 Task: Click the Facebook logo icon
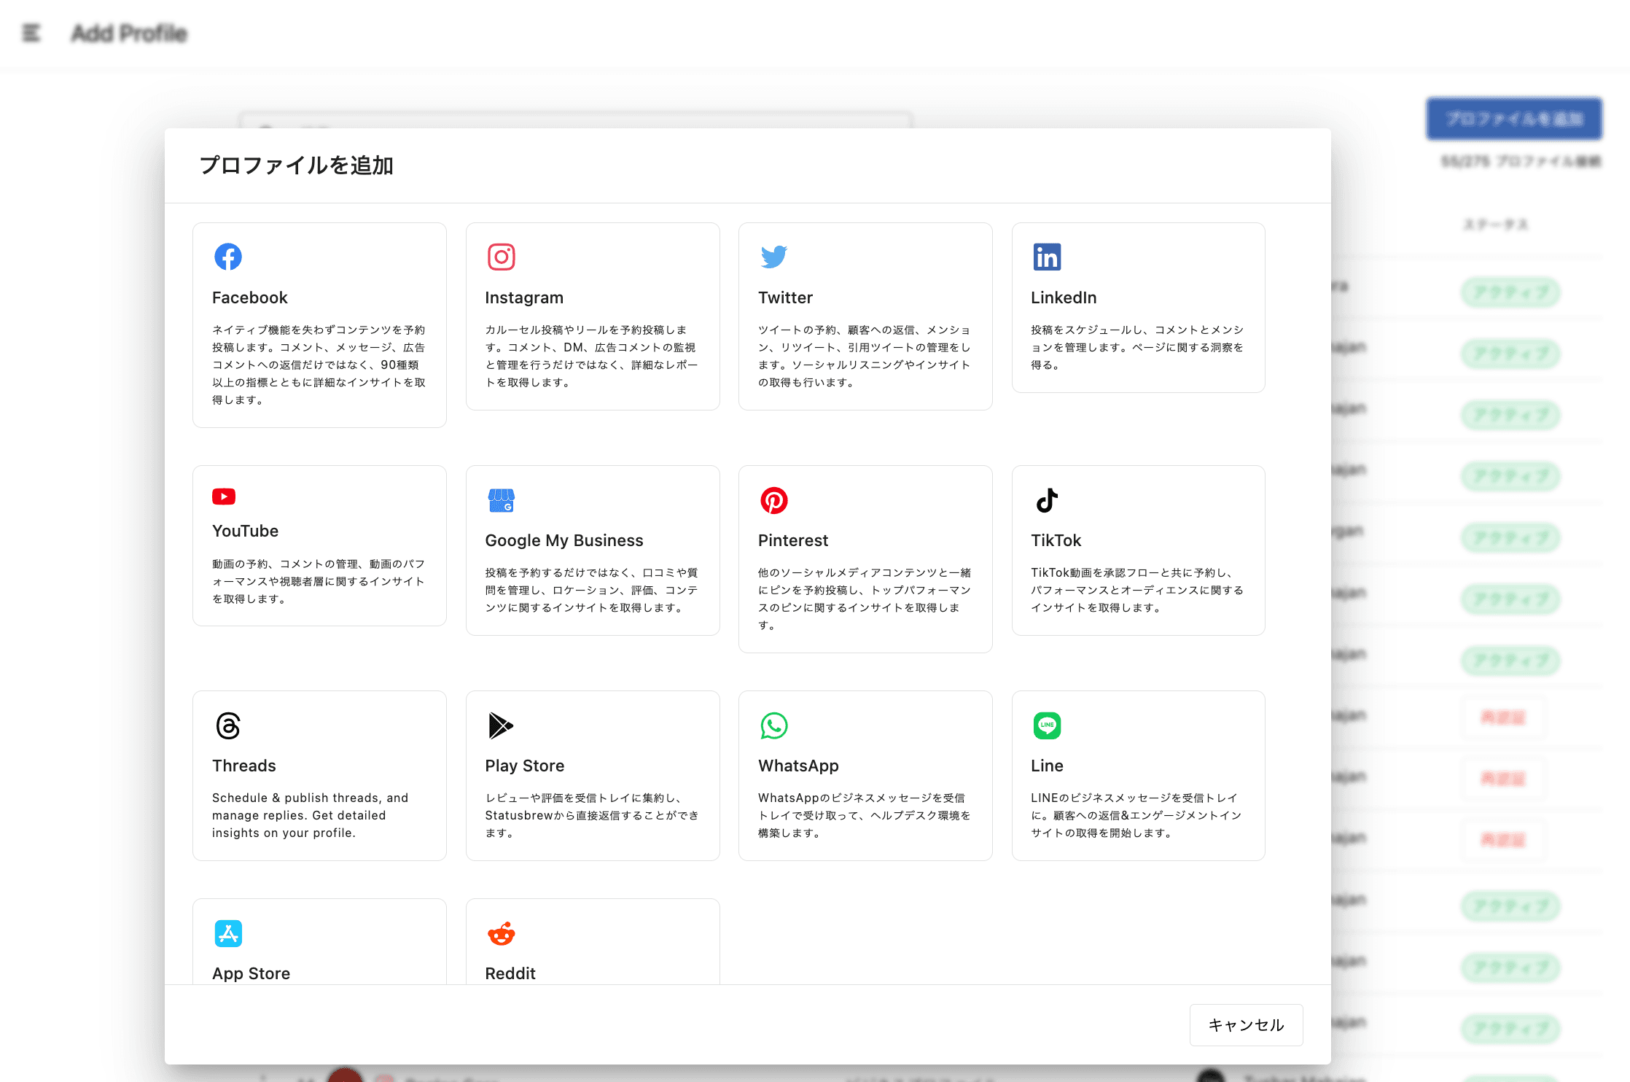pyautogui.click(x=228, y=257)
